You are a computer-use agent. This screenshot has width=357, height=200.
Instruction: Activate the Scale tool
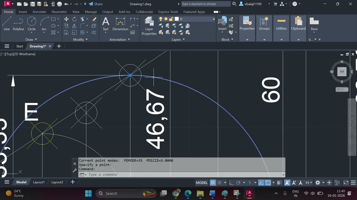[x=74, y=32]
